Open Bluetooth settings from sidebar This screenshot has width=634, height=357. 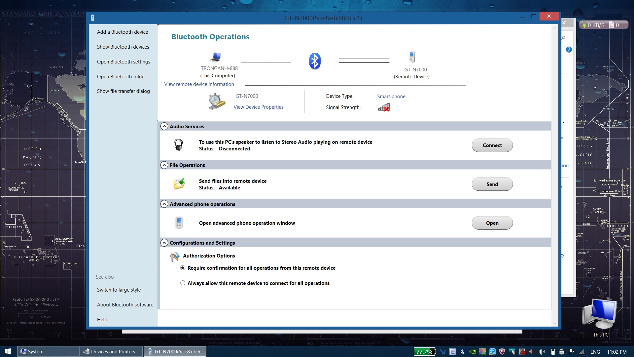point(123,61)
